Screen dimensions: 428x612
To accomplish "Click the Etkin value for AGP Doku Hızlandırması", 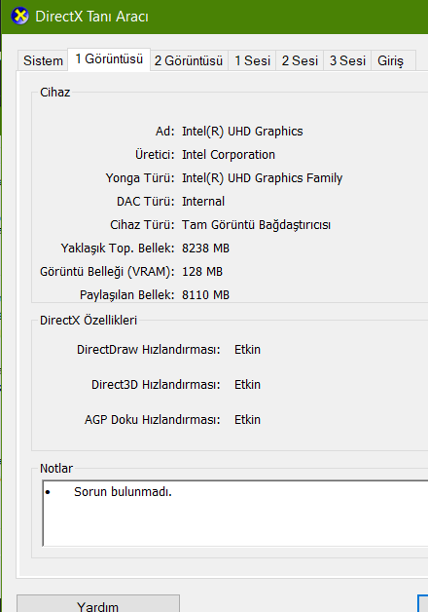I will [247, 420].
